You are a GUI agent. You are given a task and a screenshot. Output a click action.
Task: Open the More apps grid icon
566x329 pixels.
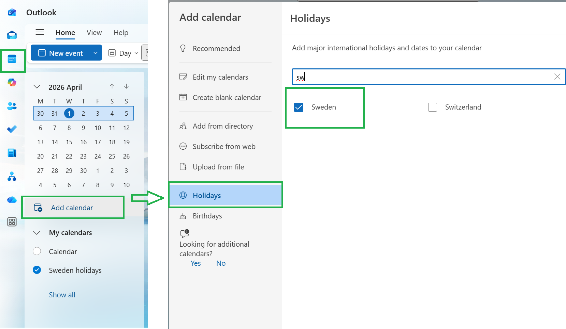pos(12,222)
